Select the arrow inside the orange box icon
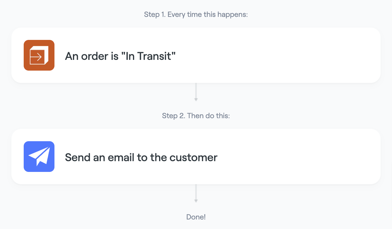This screenshot has height=229, width=392. (x=37, y=57)
